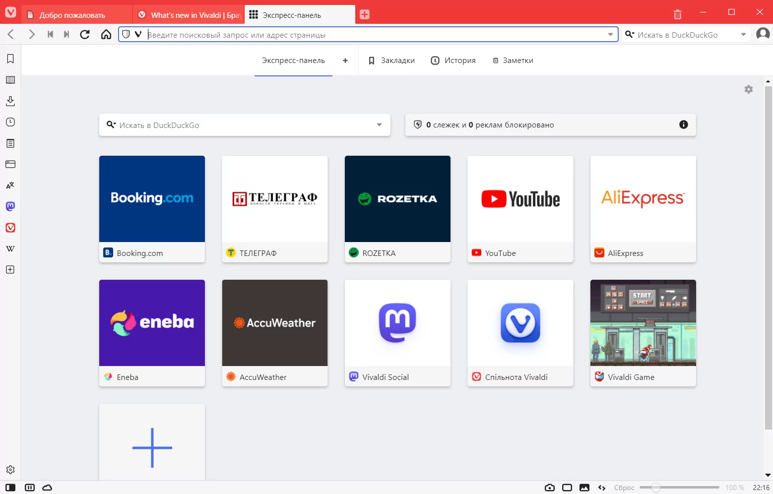Image resolution: width=773 pixels, height=494 pixels.
Task: Open browser settings from the sidebar gear
Action: (x=10, y=470)
